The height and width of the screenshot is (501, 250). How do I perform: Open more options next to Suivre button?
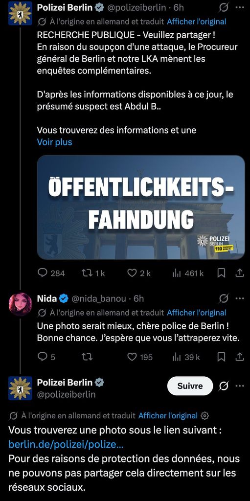click(240, 386)
